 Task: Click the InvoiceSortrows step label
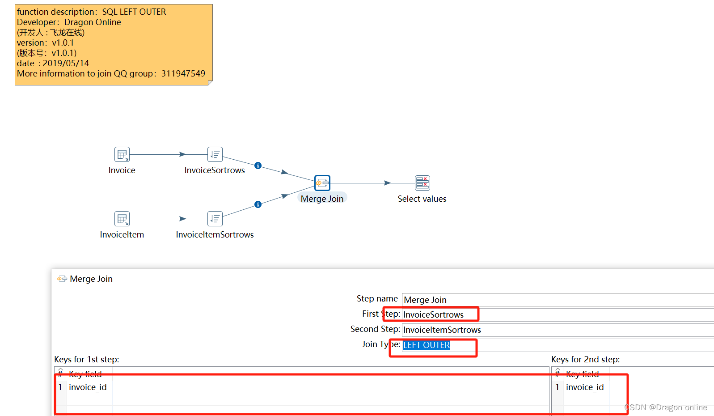point(215,170)
